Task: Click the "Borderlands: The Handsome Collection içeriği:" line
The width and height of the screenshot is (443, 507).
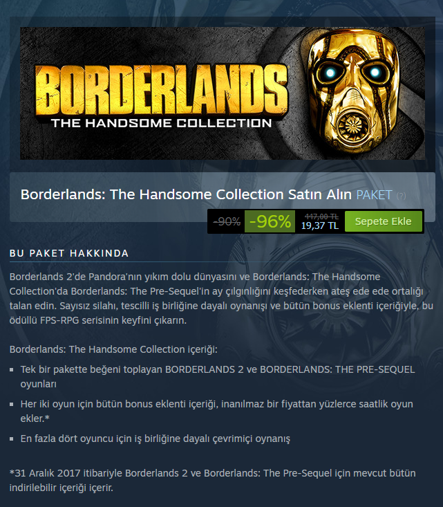Action: pos(113,349)
